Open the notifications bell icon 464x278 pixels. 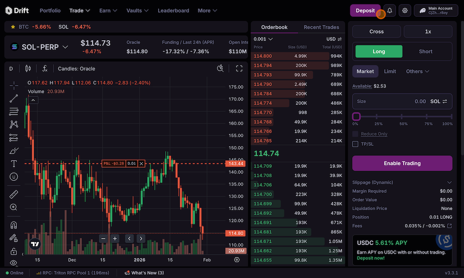(x=390, y=10)
